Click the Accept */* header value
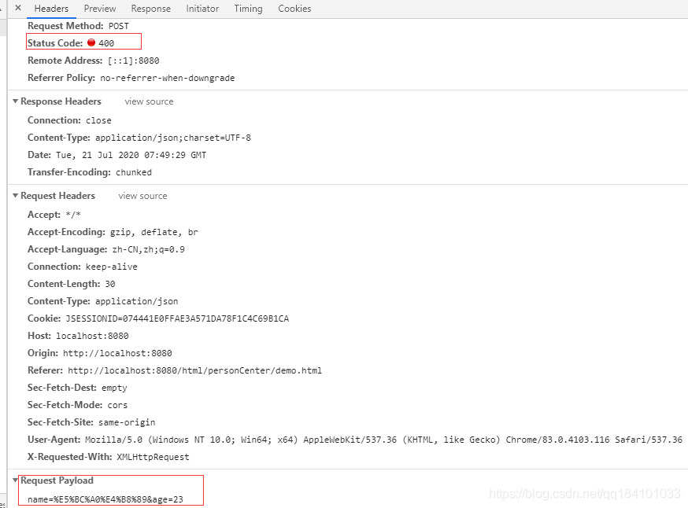 click(73, 215)
